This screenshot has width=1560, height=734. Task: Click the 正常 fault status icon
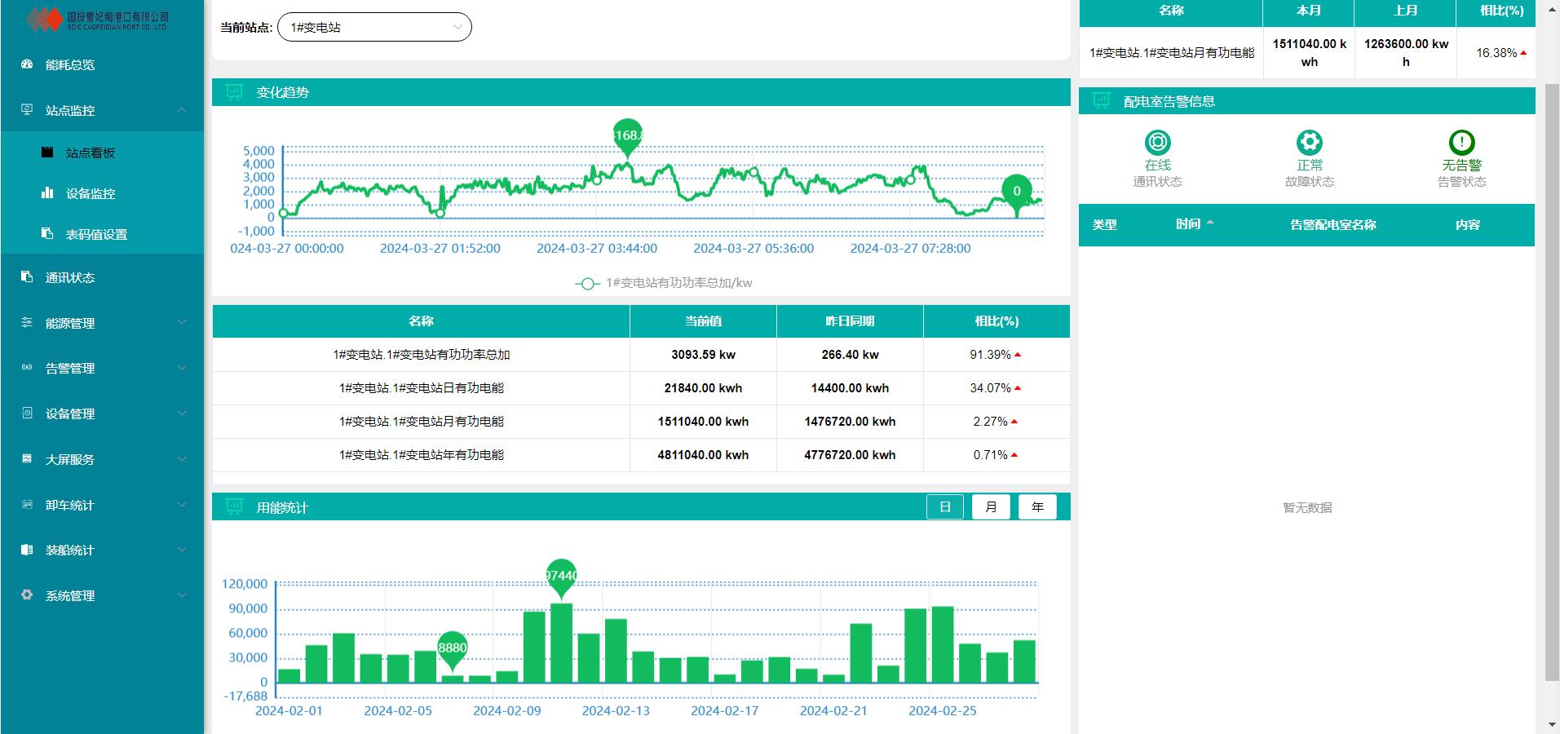(x=1309, y=143)
